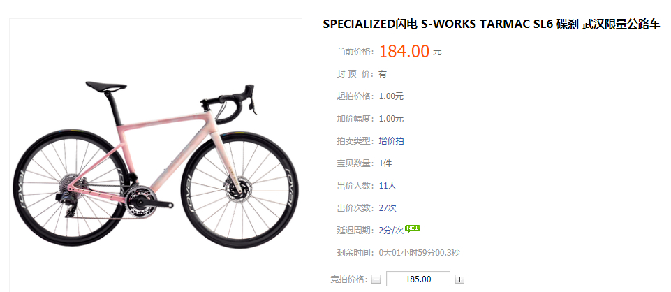Image resolution: width=671 pixels, height=292 pixels.
Task: Open the 增价拍 auction type link
Action: point(391,141)
